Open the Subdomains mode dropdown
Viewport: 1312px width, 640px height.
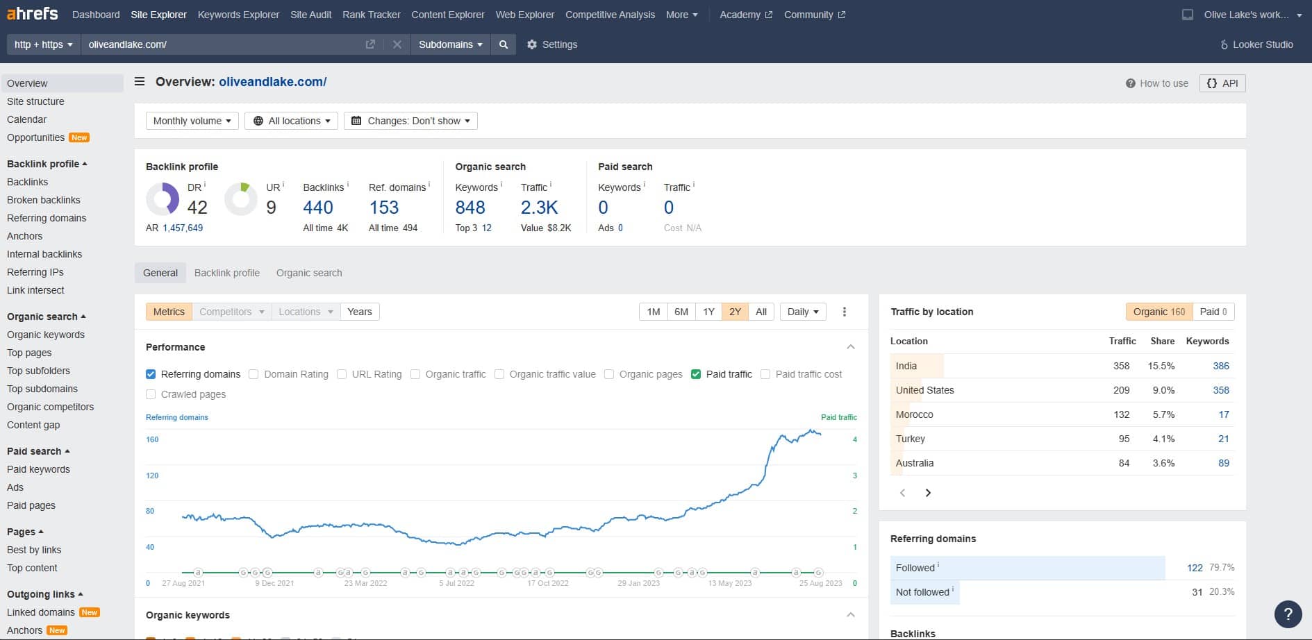(450, 44)
